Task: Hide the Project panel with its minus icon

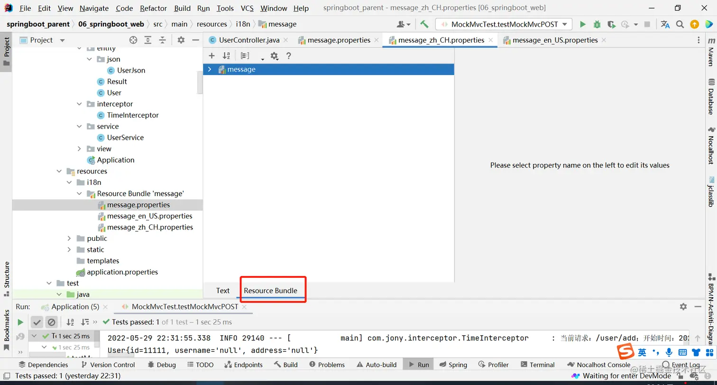Action: tap(195, 40)
